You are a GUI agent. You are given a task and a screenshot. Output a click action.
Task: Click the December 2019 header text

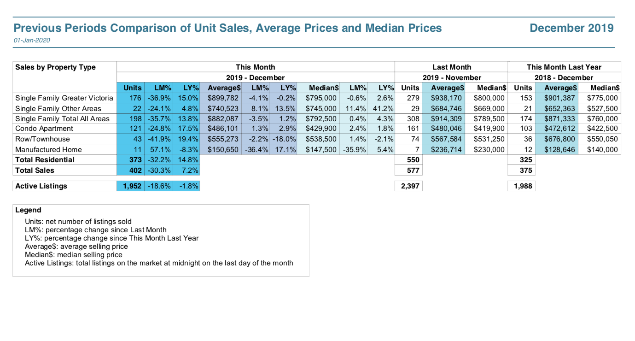point(571,28)
